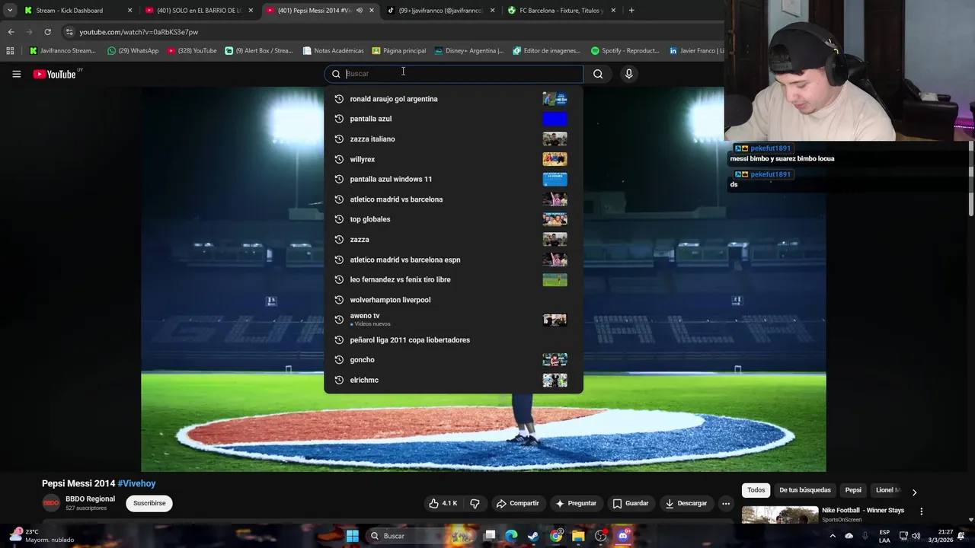Viewport: 975px width, 548px height.
Task: View site information icon in address bar
Action: (x=69, y=32)
